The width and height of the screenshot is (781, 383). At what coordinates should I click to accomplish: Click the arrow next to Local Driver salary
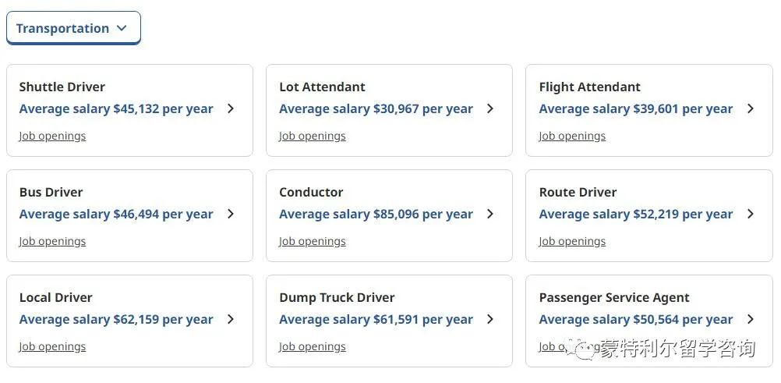click(231, 319)
